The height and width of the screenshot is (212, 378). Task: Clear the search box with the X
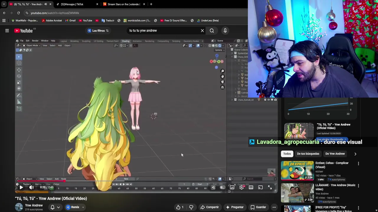tap(202, 31)
